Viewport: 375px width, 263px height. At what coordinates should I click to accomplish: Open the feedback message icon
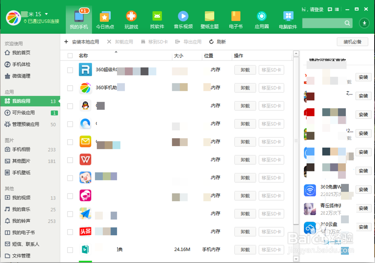[330, 9]
